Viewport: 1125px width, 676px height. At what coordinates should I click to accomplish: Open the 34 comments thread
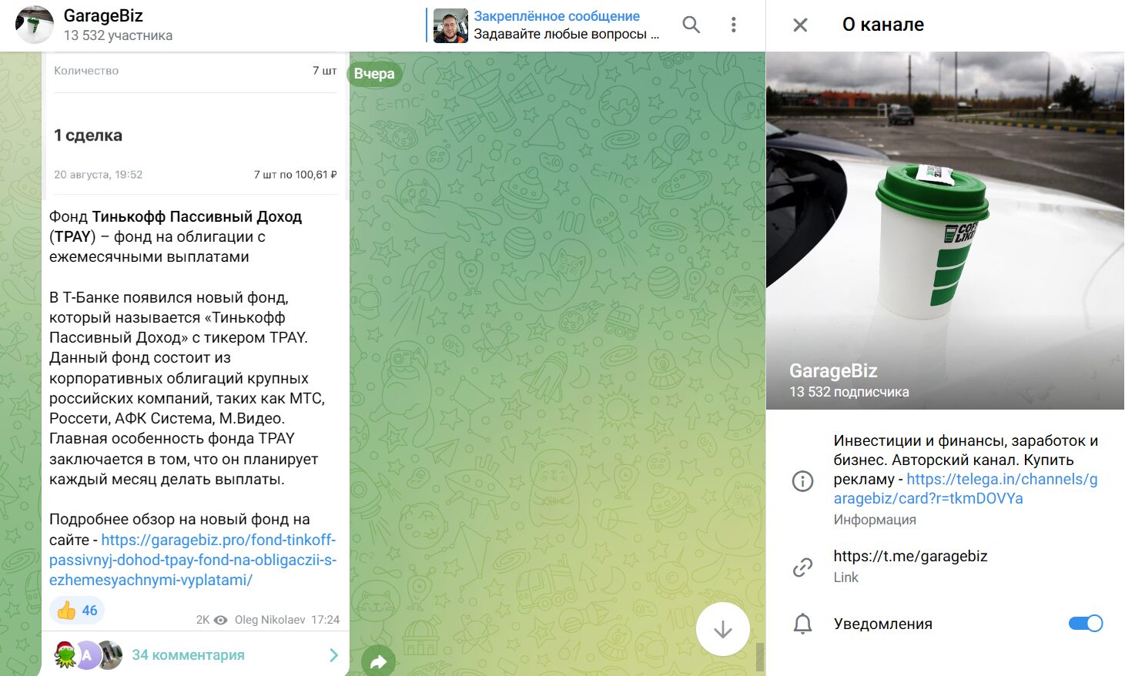point(188,655)
